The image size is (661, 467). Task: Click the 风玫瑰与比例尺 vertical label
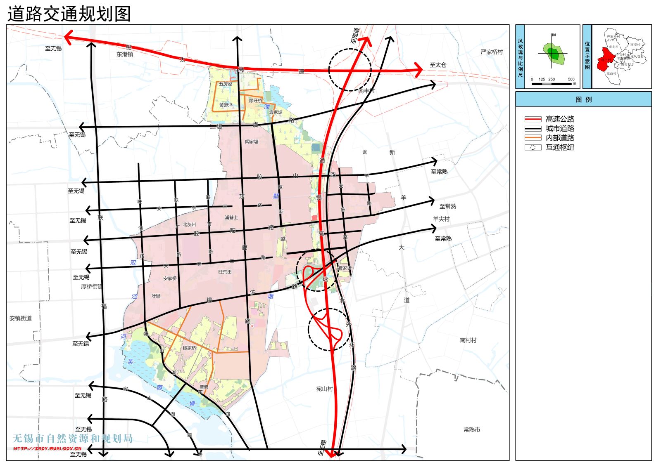tap(520, 57)
